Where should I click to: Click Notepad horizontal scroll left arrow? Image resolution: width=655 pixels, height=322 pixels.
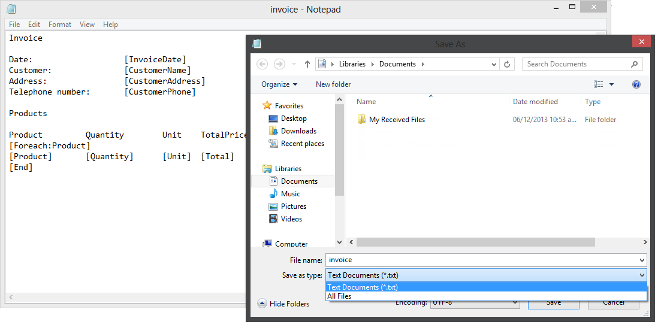[11, 297]
